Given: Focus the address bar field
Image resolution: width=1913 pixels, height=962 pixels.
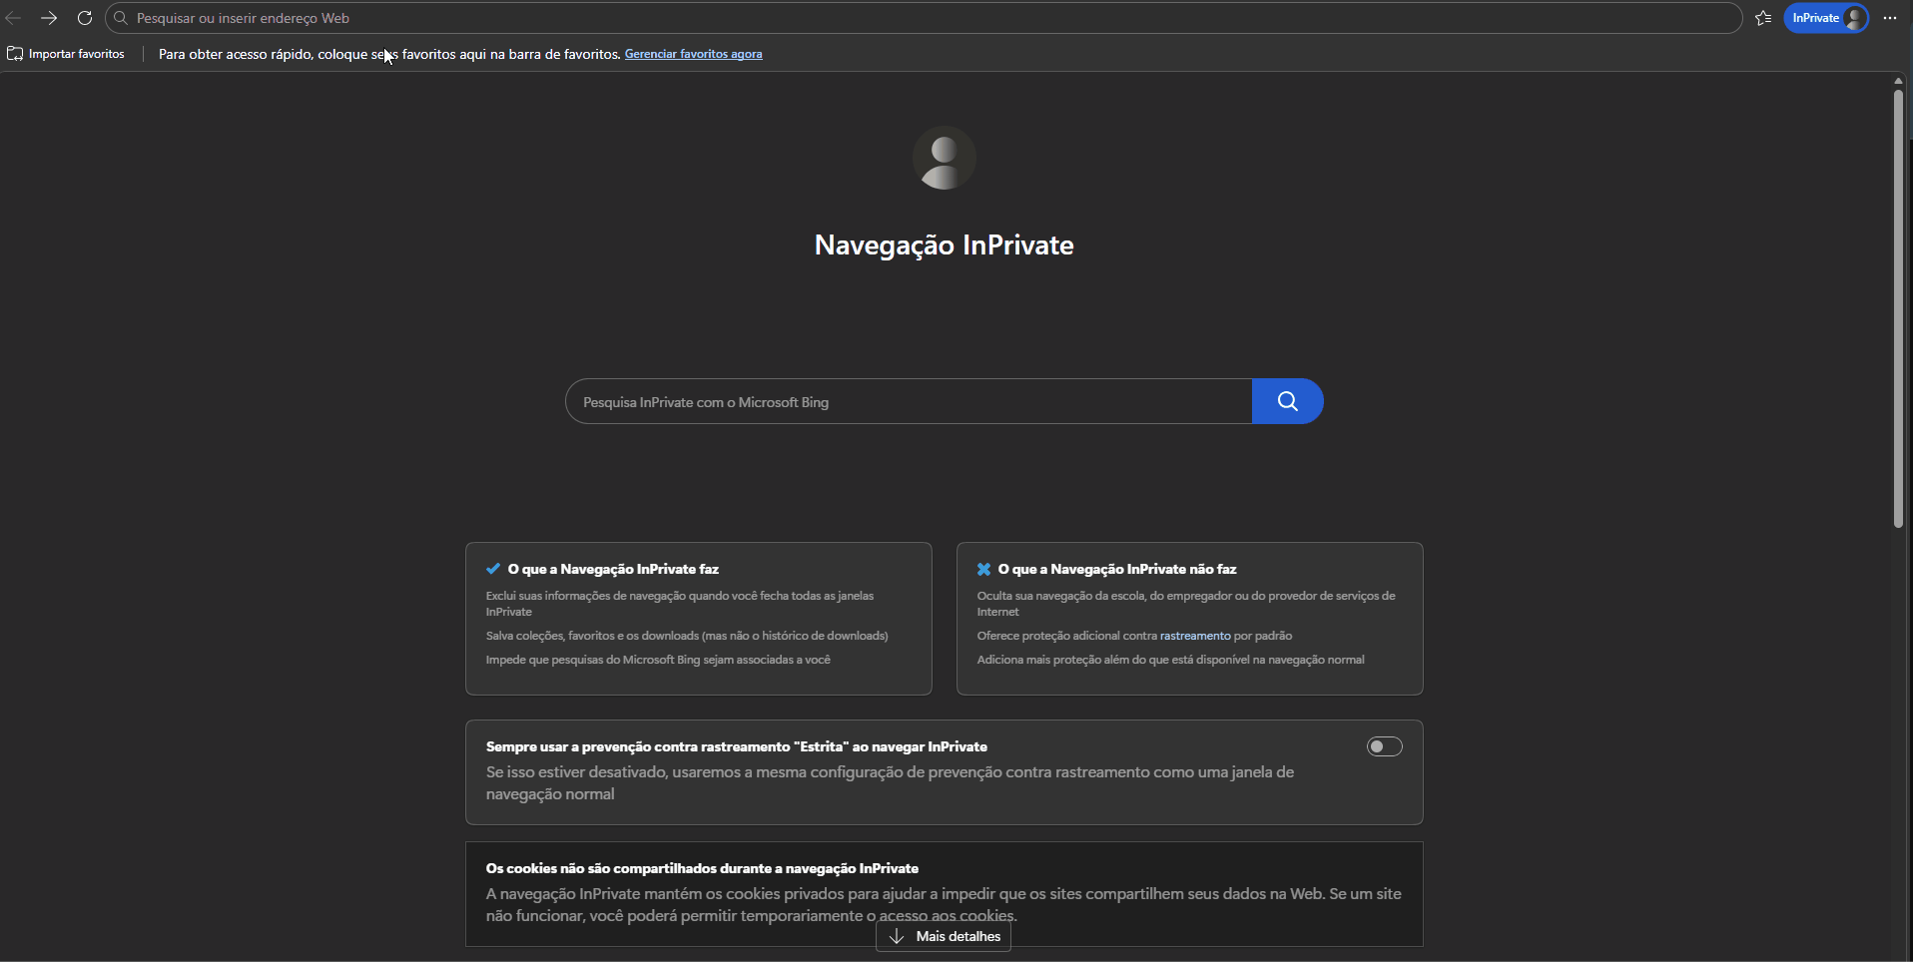Looking at the screenshot, I should pos(924,18).
